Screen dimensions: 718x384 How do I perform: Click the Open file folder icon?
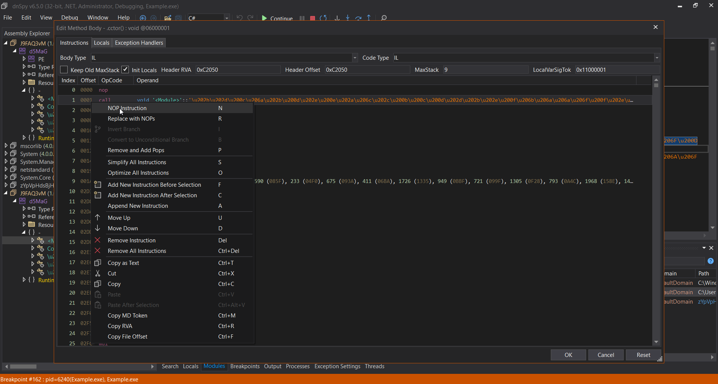coord(168,18)
